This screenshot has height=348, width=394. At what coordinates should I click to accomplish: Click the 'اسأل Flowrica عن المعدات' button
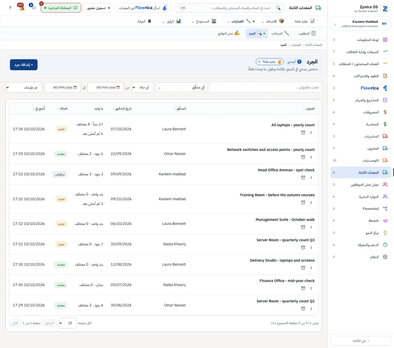(x=143, y=8)
